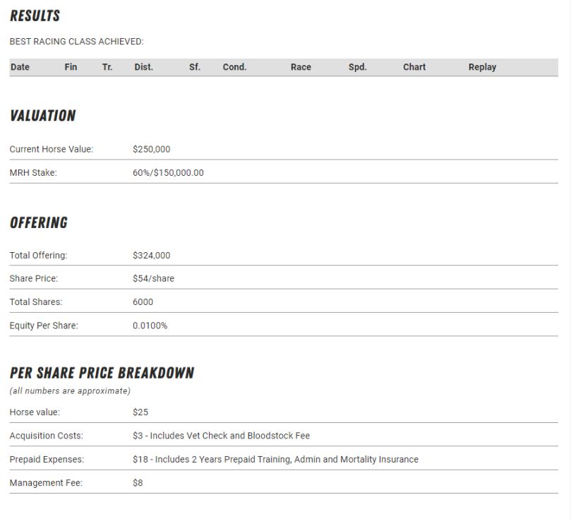Select the $54/share price value

pyautogui.click(x=153, y=279)
